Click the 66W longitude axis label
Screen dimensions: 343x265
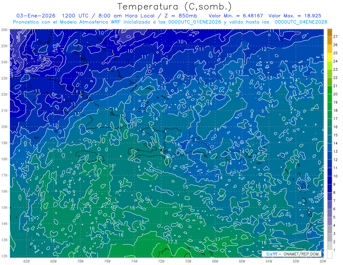pyautogui.click(x=242, y=261)
